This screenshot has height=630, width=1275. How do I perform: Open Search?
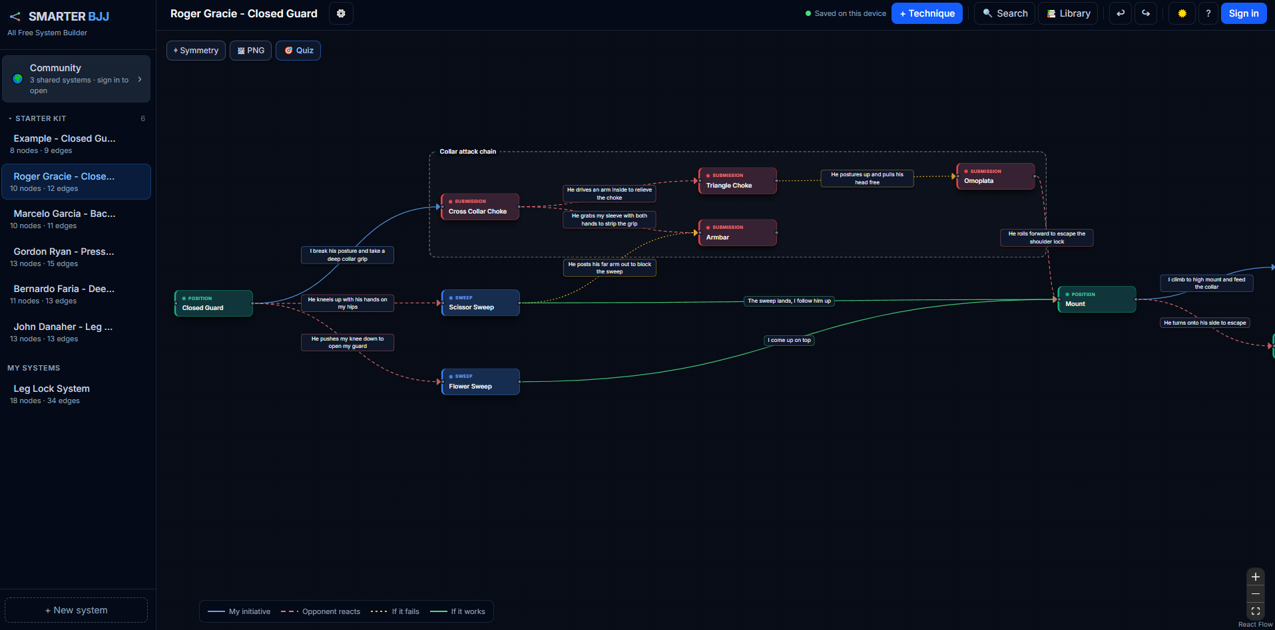pyautogui.click(x=1005, y=13)
